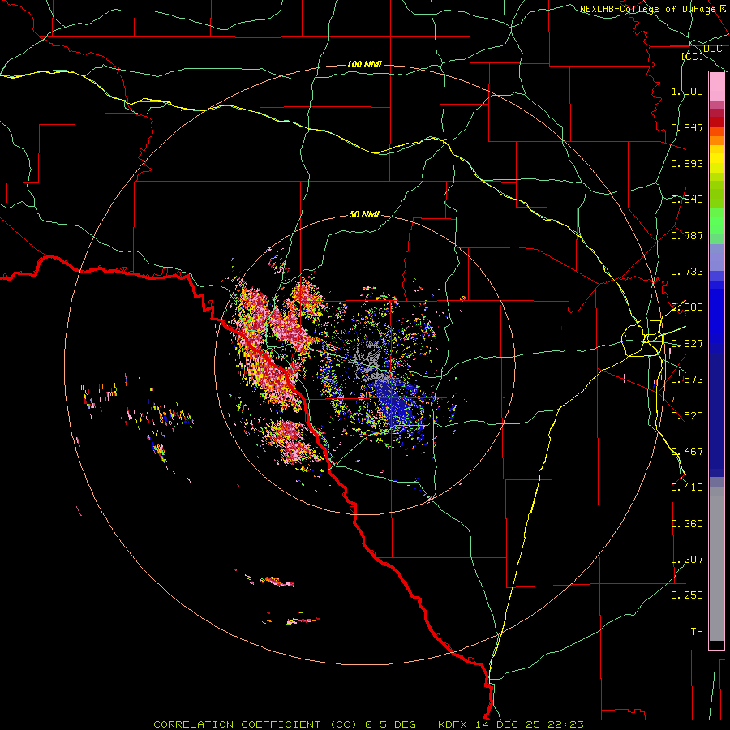This screenshot has width=730, height=730.
Task: Click the [CC] units label
Action: click(x=693, y=56)
